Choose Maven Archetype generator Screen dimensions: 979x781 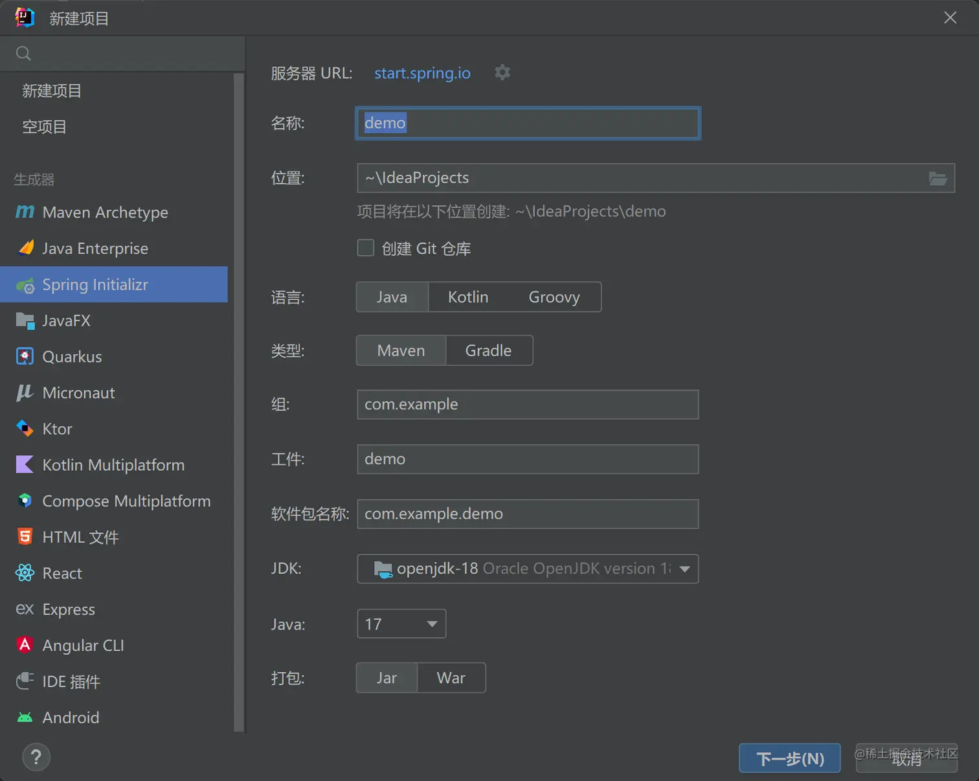[x=114, y=212]
